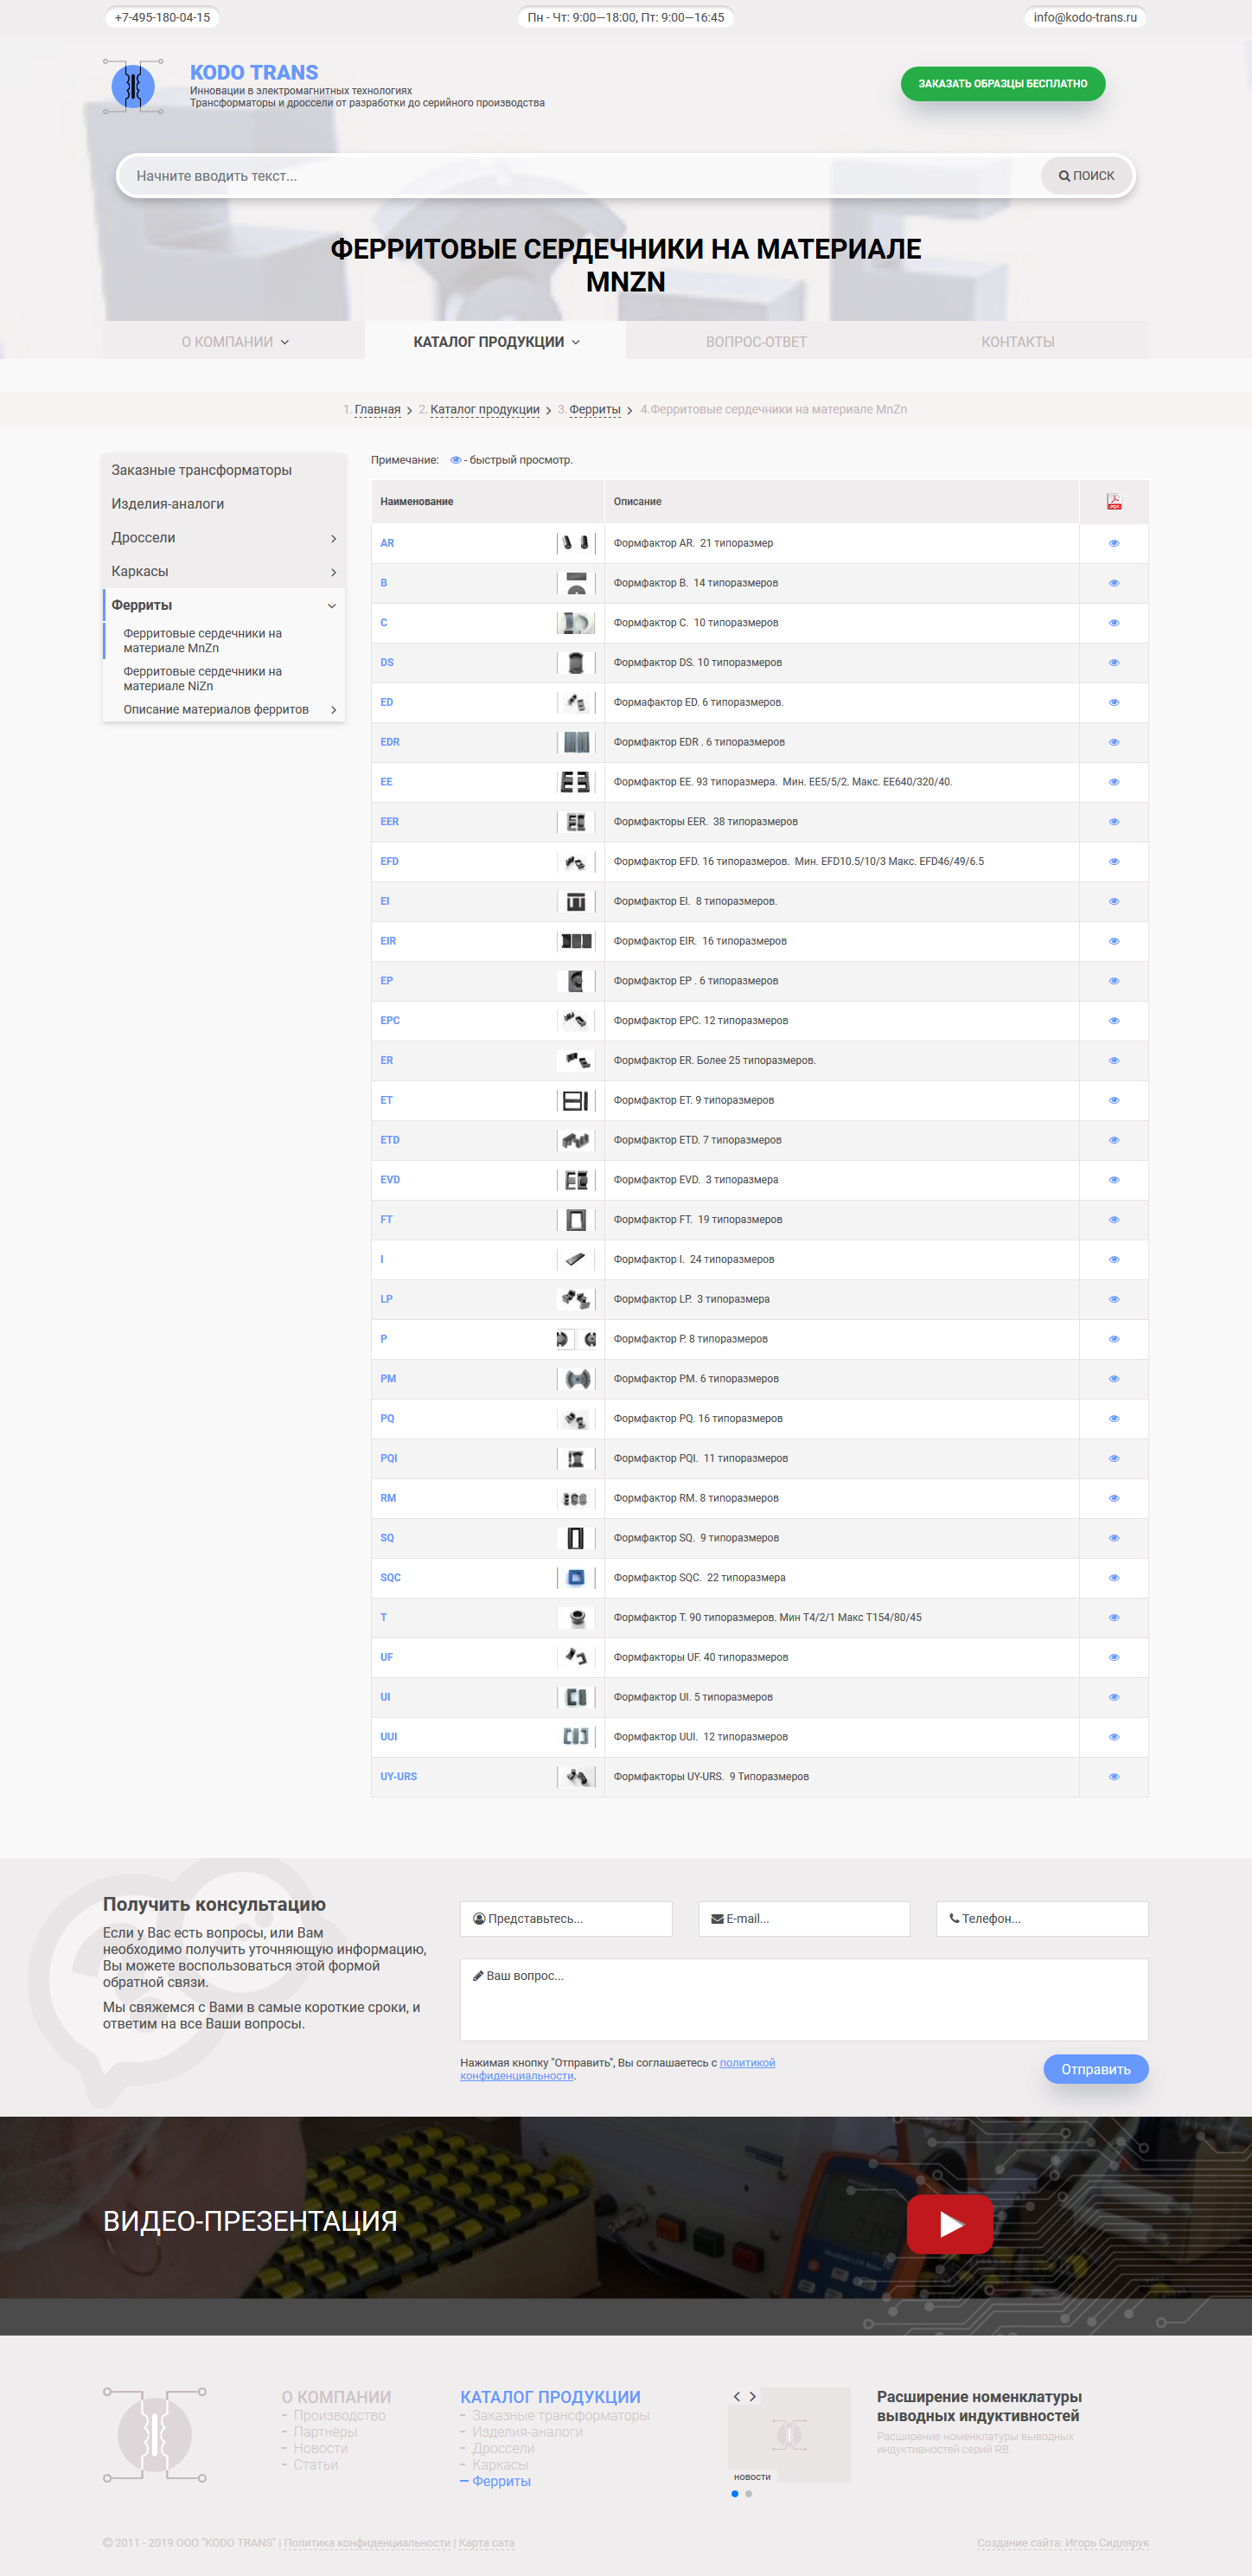Open quick view eye for UY-URS row
1252x2576 pixels.
click(x=1113, y=1777)
